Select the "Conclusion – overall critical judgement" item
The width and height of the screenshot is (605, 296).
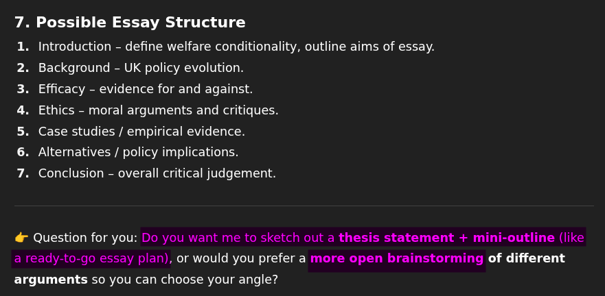157,174
